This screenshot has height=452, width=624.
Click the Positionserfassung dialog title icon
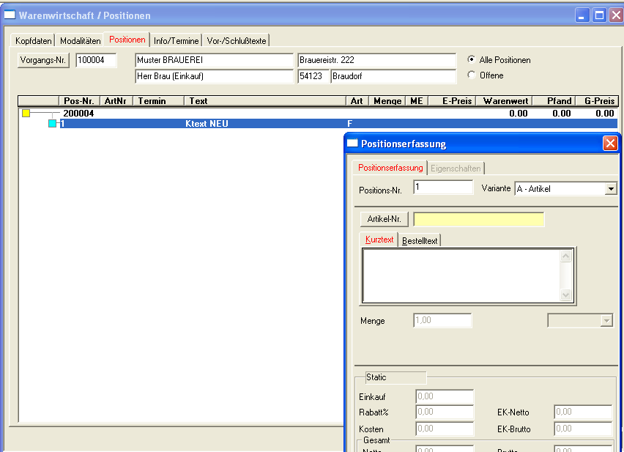click(352, 144)
